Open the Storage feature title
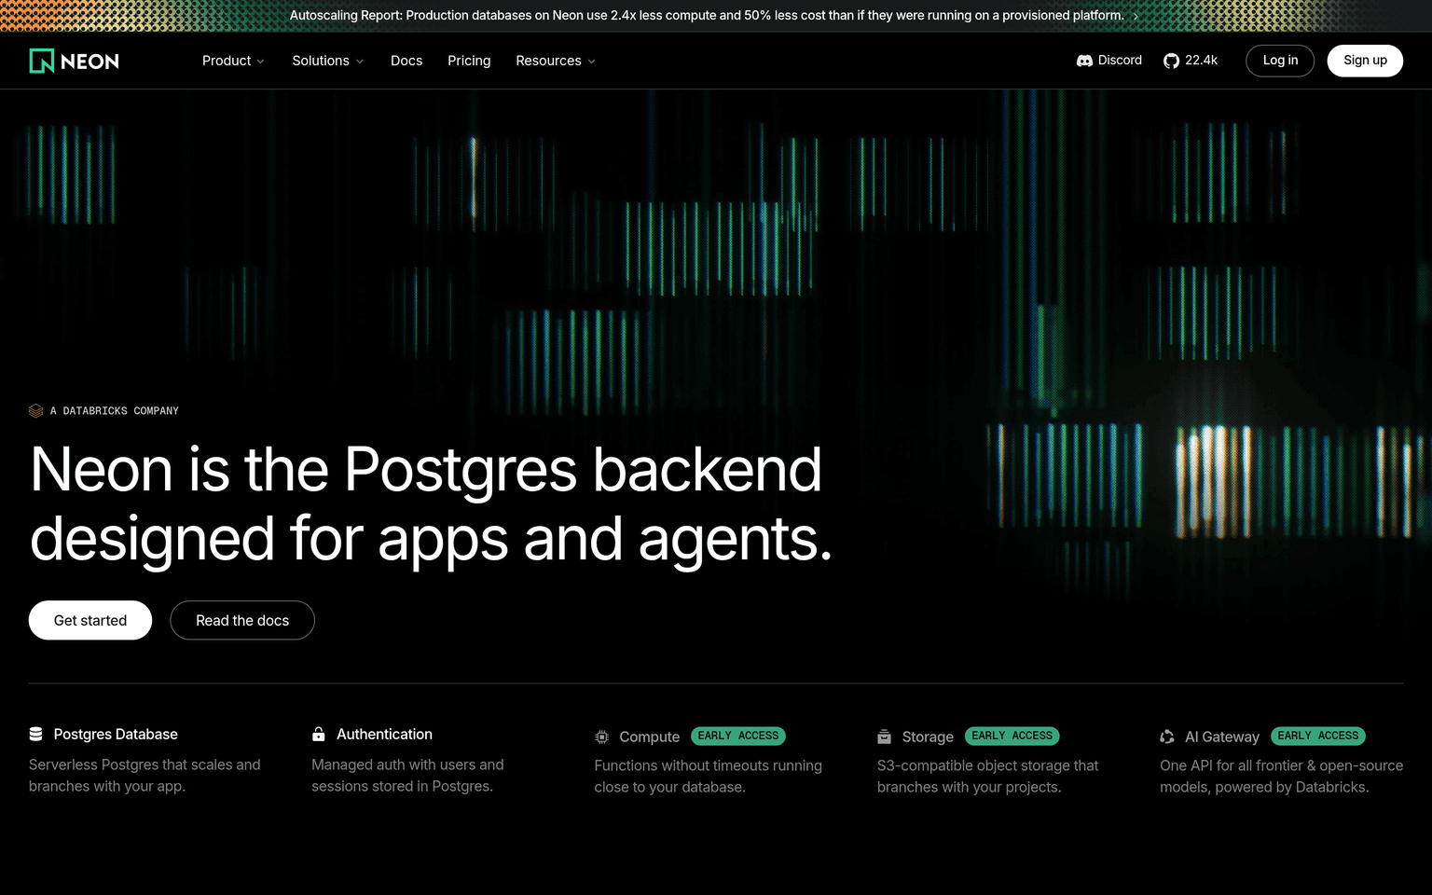The width and height of the screenshot is (1432, 895). click(x=928, y=737)
